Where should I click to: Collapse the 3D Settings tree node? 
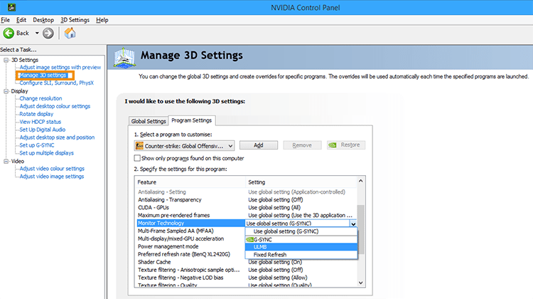click(6, 60)
